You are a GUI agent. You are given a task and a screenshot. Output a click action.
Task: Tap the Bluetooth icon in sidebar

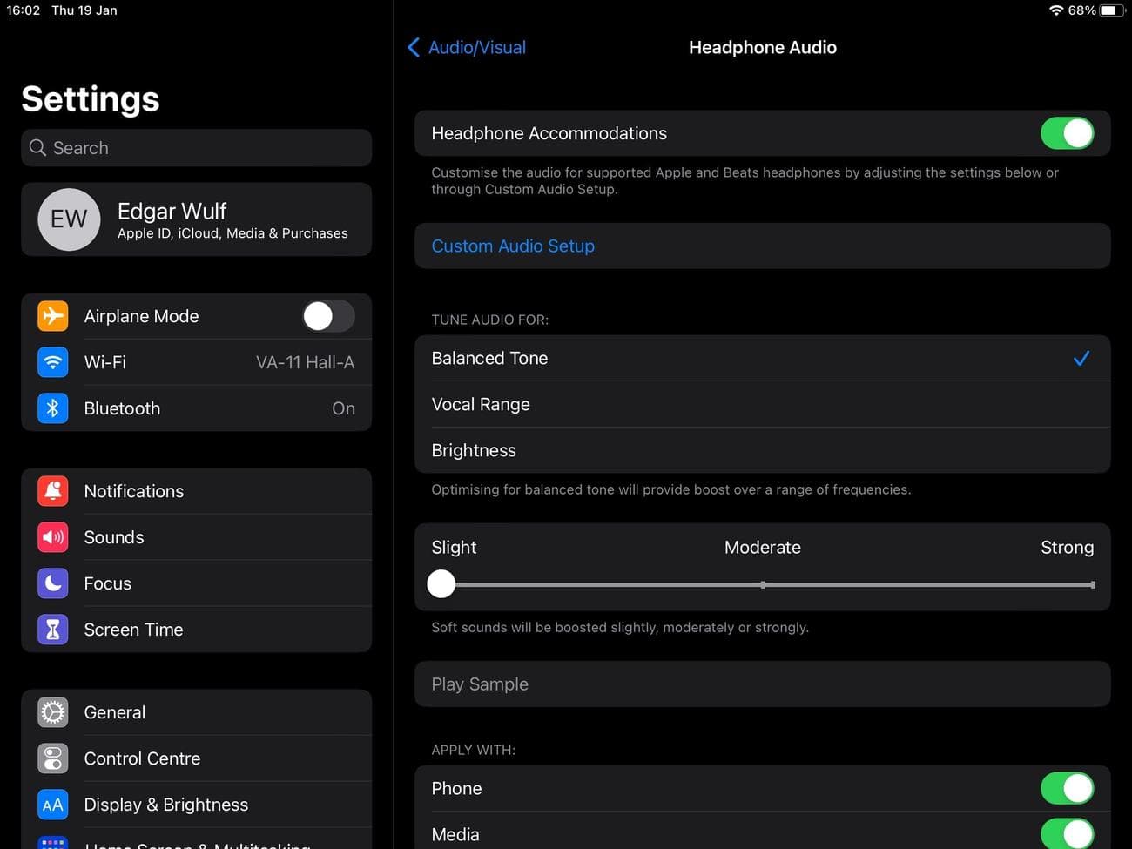(x=53, y=408)
